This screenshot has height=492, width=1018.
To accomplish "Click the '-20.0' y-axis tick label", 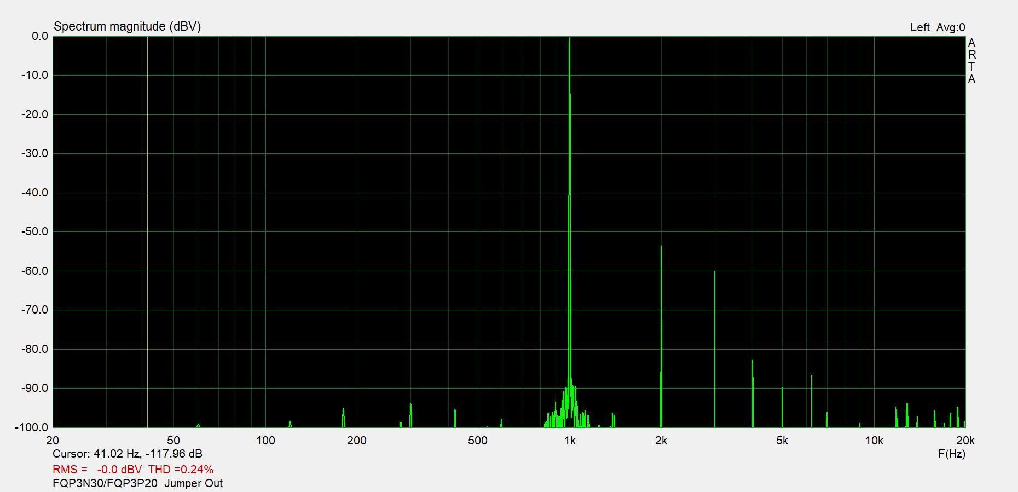I will [x=35, y=114].
